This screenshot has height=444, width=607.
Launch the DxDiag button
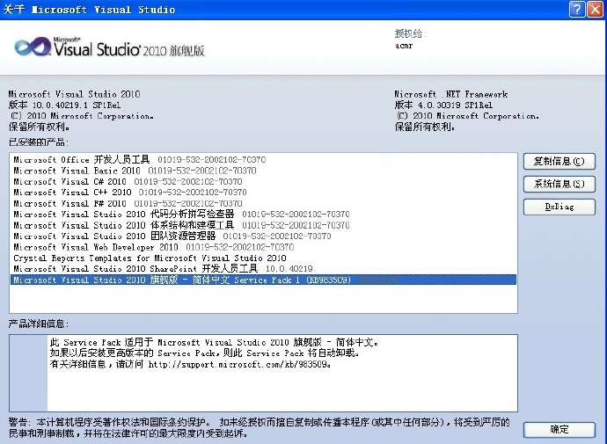559,207
